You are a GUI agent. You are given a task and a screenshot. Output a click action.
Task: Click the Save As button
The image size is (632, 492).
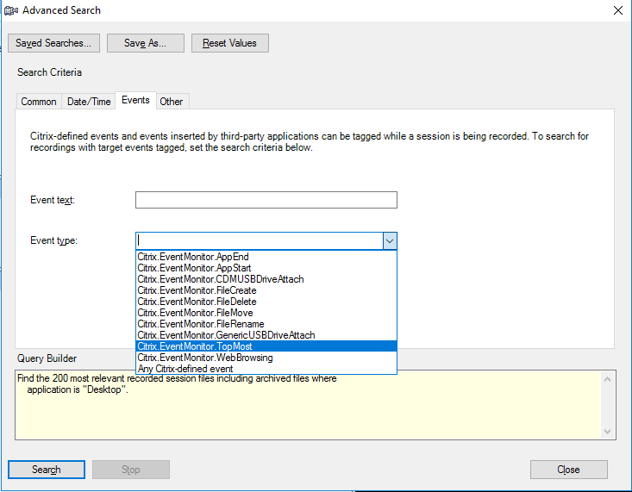pyautogui.click(x=145, y=43)
